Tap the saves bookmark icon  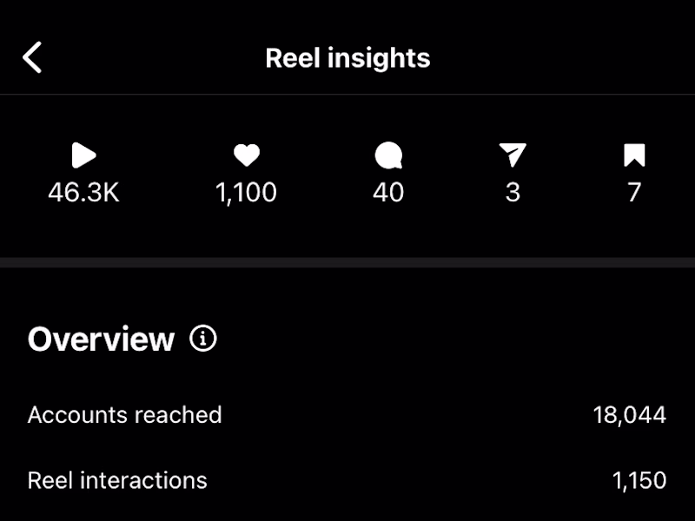(x=634, y=156)
